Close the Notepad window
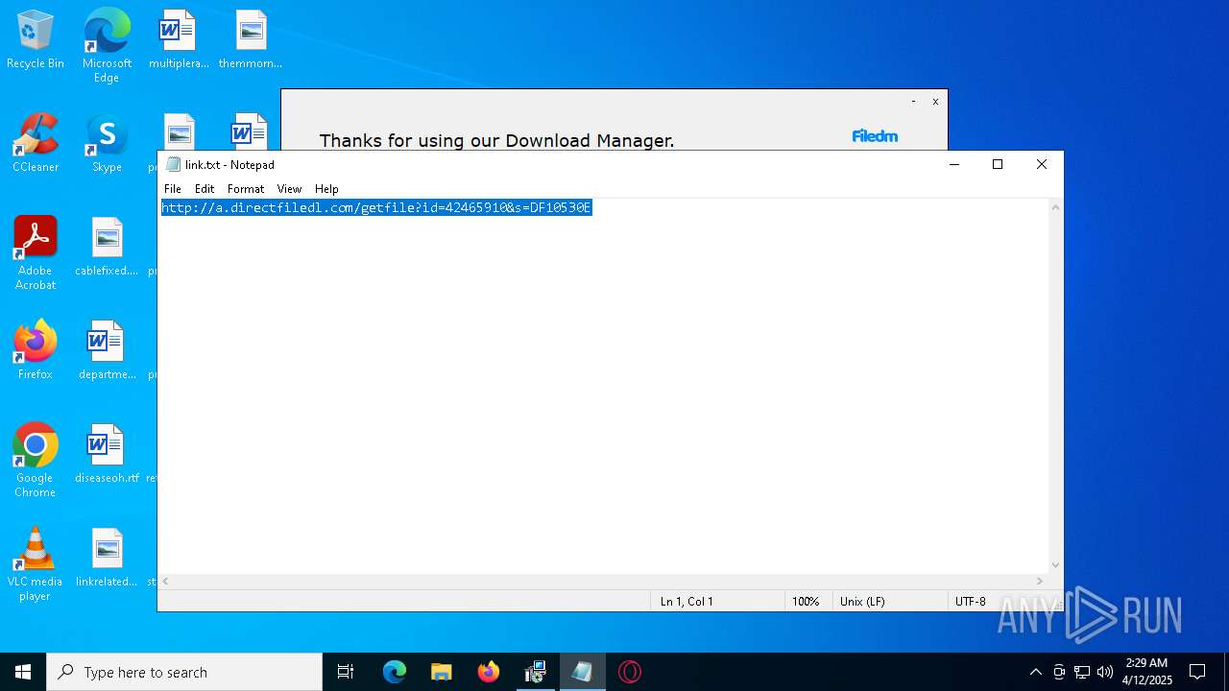The height and width of the screenshot is (691, 1229). [1042, 164]
